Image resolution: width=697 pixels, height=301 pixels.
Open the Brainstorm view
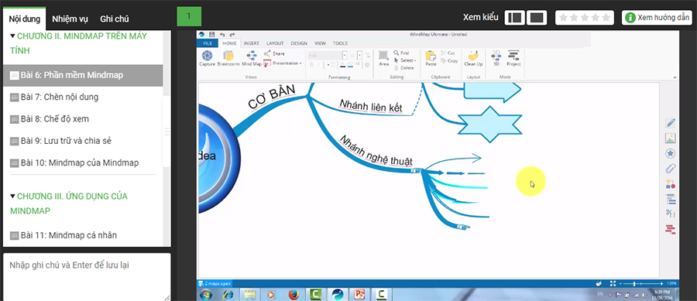point(228,58)
